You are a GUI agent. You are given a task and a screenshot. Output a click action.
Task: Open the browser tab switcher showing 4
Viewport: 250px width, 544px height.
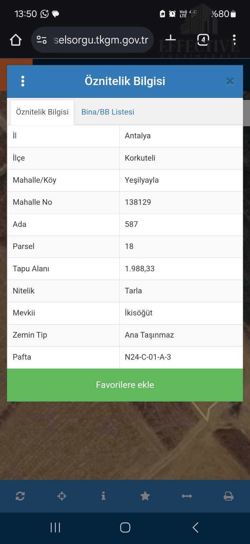point(203,40)
